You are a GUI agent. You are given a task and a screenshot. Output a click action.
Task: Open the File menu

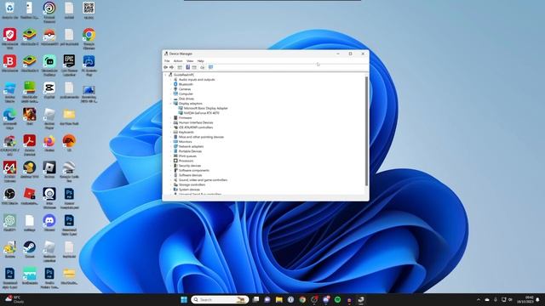[x=167, y=61]
